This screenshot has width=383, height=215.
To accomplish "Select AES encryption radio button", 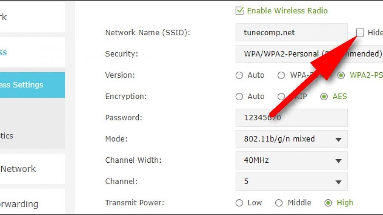I will pos(324,96).
